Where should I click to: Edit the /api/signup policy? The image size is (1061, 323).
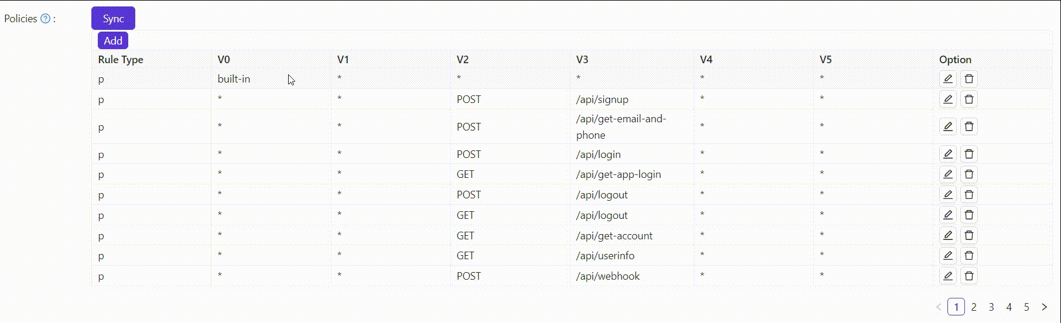point(947,99)
